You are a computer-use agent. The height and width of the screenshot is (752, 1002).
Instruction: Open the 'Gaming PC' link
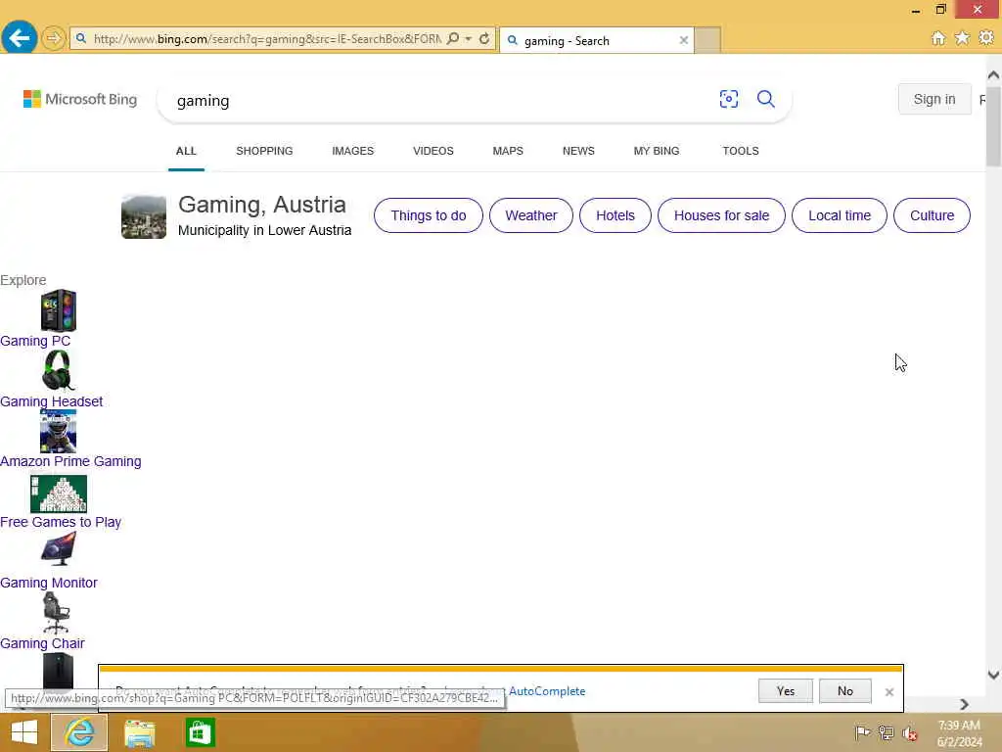(35, 341)
